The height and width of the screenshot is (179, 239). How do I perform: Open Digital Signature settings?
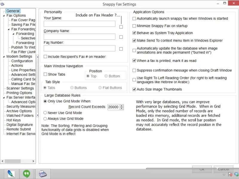19,125
